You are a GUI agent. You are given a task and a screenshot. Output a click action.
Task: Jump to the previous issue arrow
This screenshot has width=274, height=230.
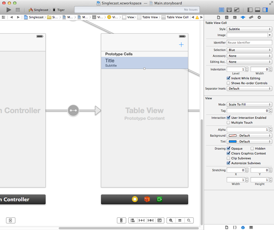pos(193,17)
